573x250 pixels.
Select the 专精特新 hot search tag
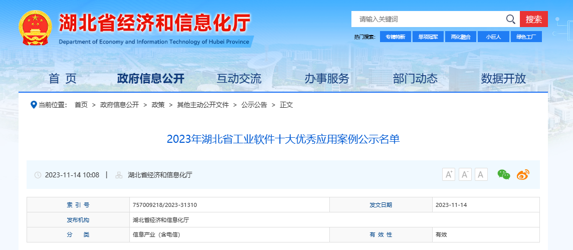click(396, 37)
